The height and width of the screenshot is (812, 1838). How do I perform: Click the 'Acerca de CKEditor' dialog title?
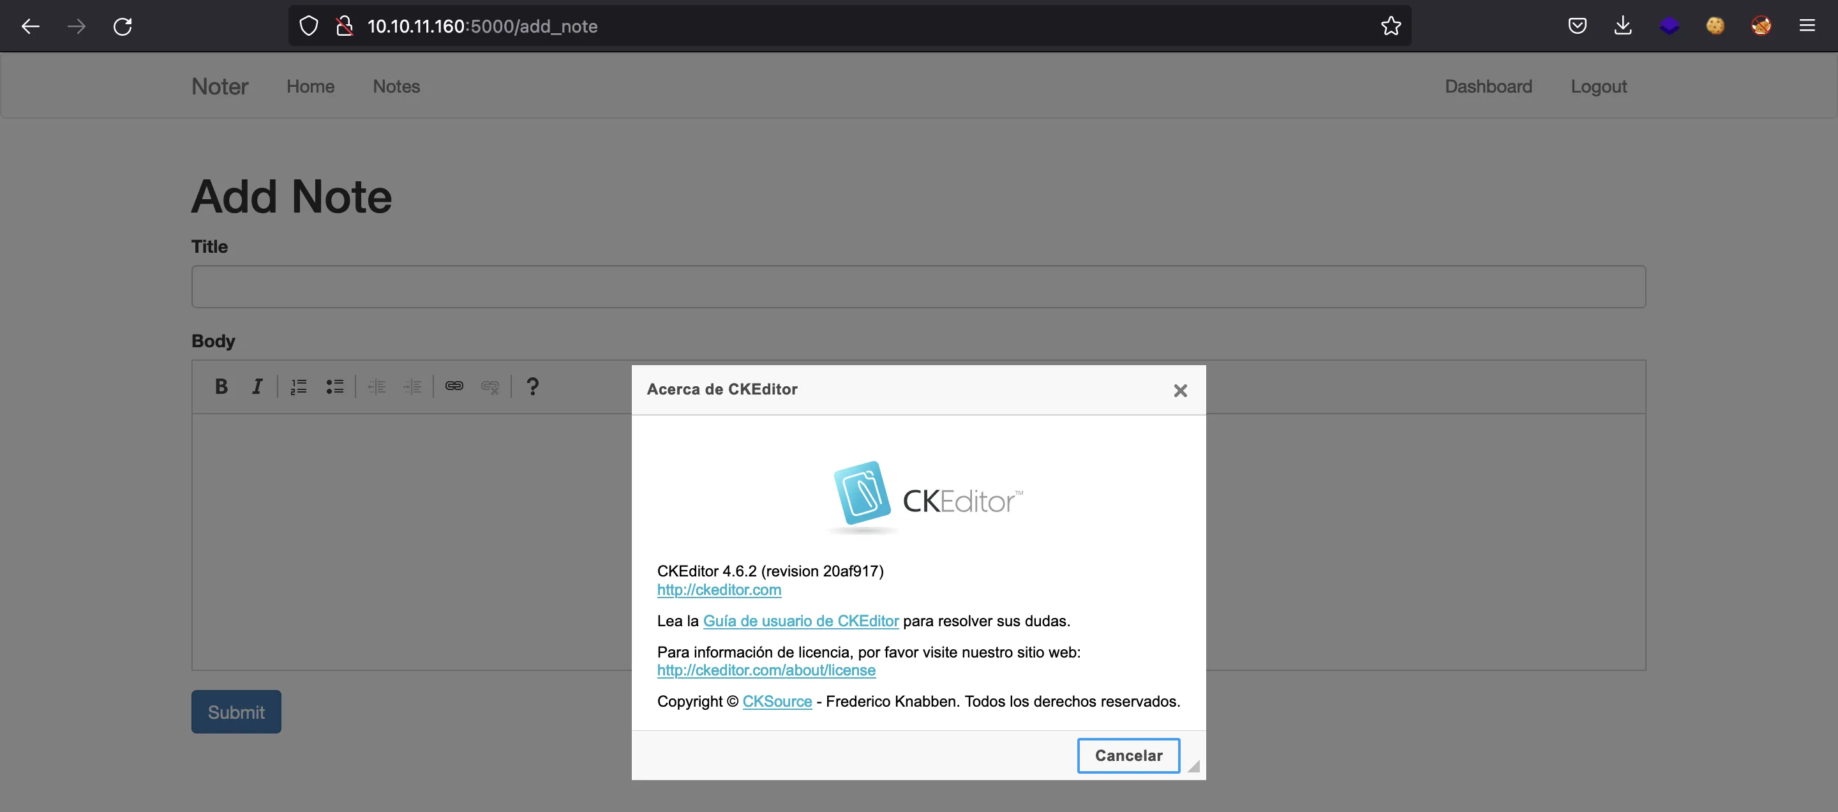pyautogui.click(x=722, y=389)
